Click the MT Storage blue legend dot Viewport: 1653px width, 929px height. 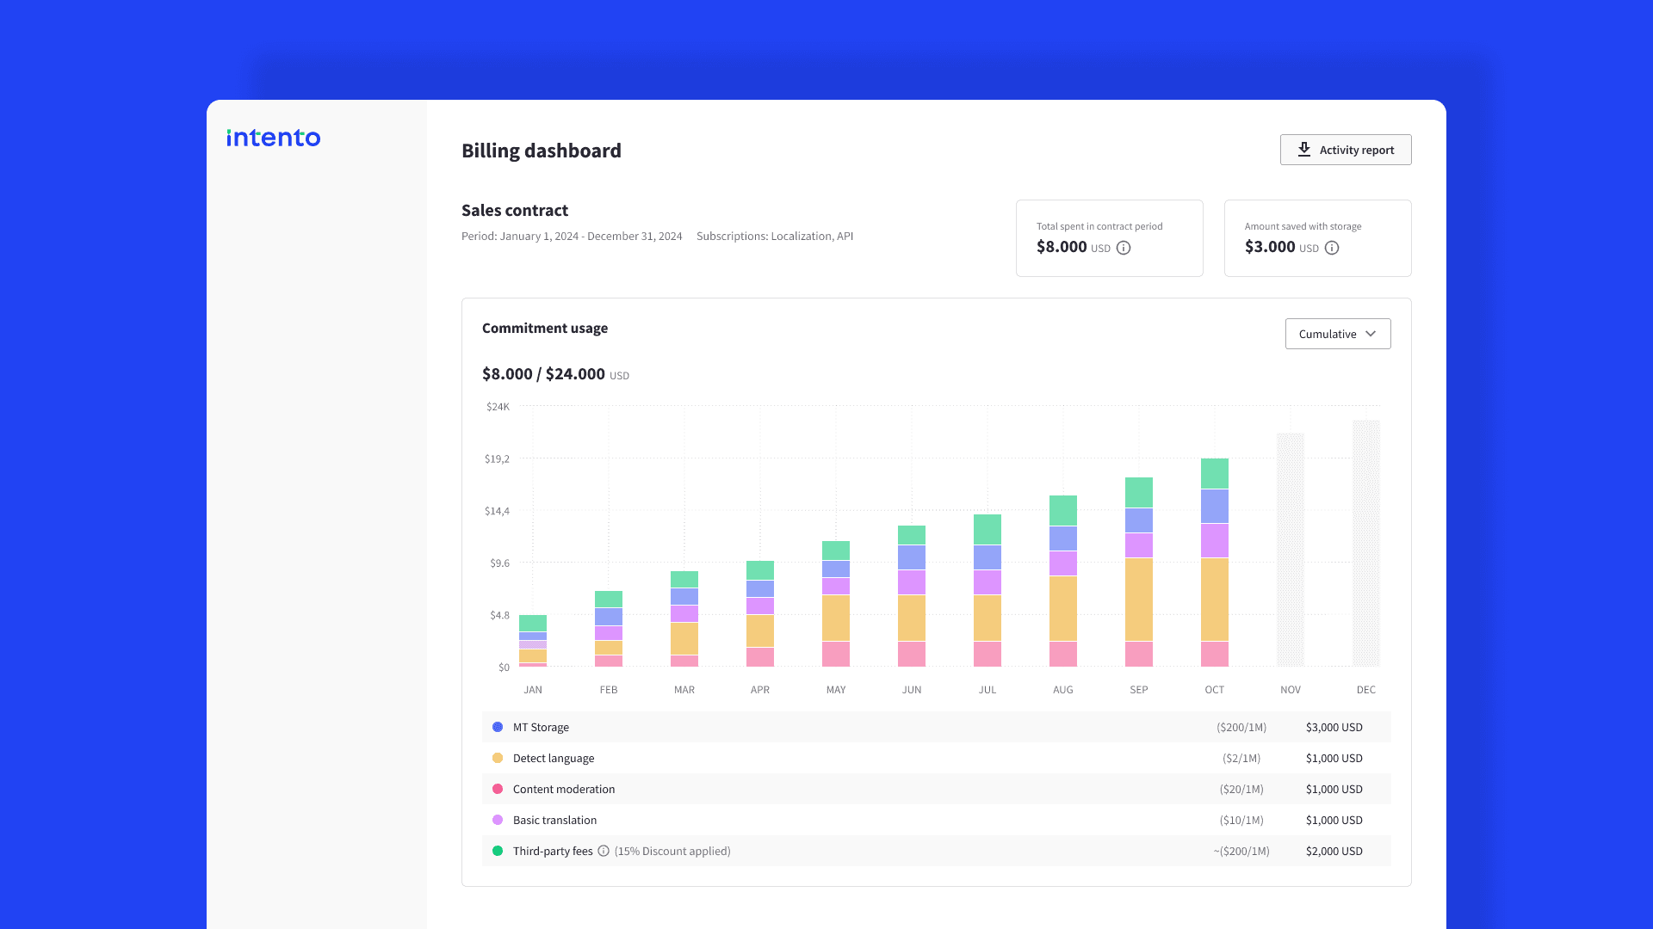pyautogui.click(x=498, y=727)
